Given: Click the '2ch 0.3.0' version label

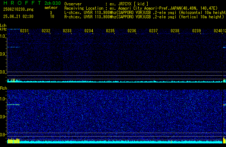Looking at the screenshot, I should 52,3.
